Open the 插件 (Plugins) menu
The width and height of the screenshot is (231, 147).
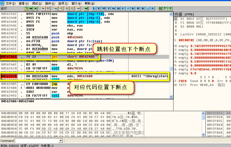(x=50, y=3)
